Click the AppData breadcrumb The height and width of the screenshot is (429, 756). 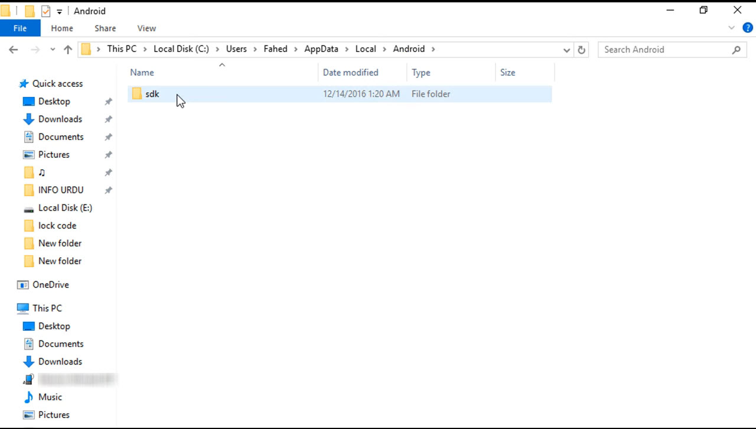point(321,49)
